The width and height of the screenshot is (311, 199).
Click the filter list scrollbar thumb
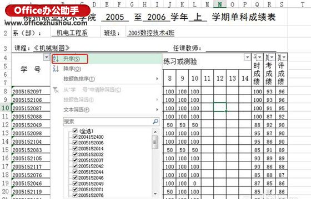(155, 142)
